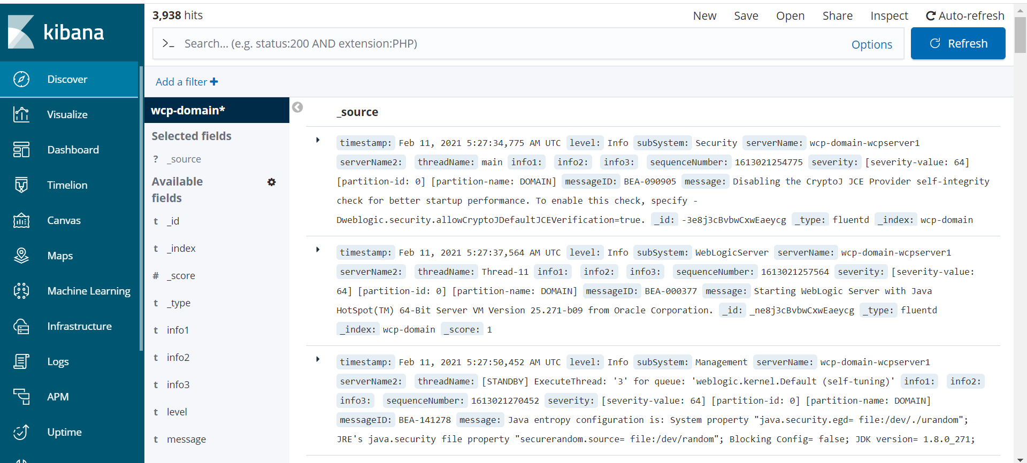Select the level field

[x=177, y=412]
